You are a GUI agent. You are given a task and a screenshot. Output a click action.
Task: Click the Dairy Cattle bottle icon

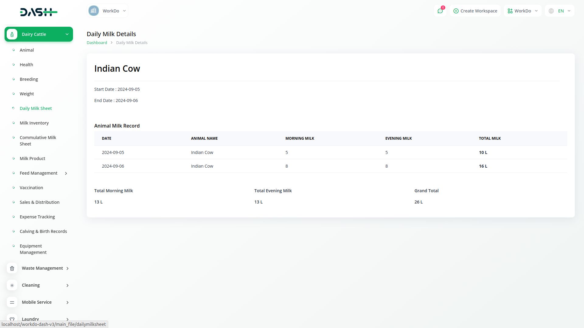pyautogui.click(x=12, y=34)
